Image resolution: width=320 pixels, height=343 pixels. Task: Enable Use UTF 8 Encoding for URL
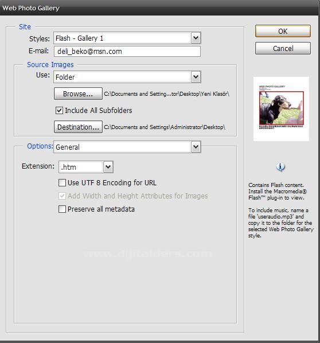coord(62,182)
